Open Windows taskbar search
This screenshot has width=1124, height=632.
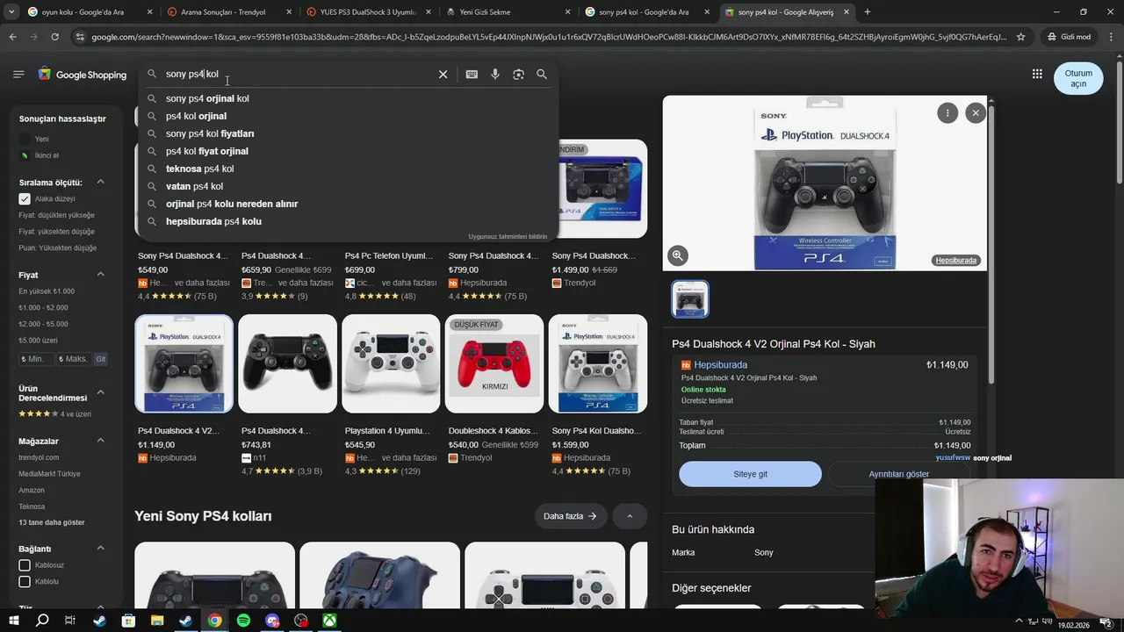coord(42,621)
